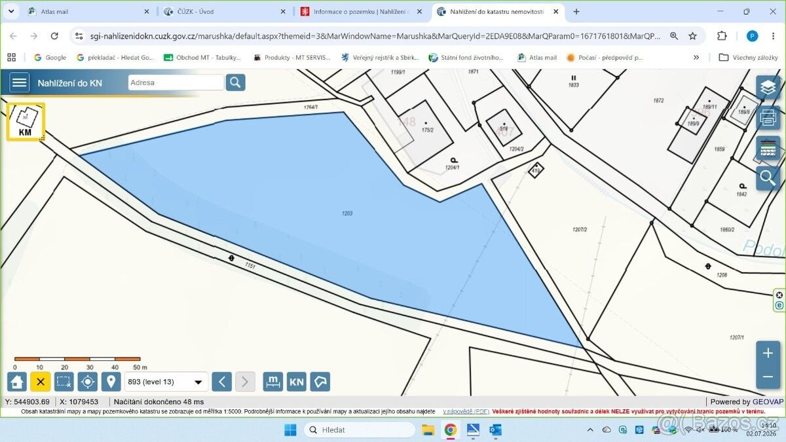Open the Veřejný rejstřík a Sbírk bookmark
Viewport: 786px width, 442px height.
(x=379, y=57)
